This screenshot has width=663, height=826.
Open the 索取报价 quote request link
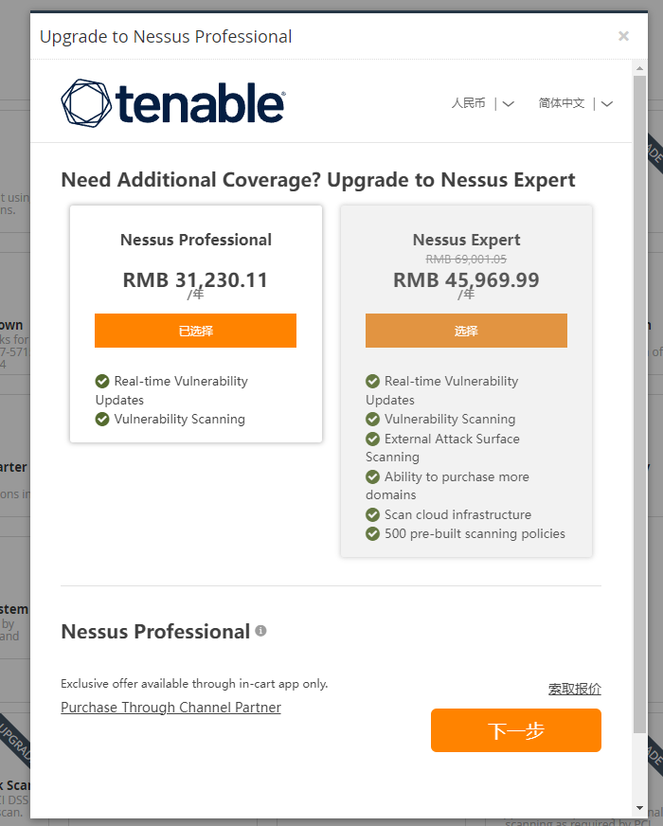[574, 689]
